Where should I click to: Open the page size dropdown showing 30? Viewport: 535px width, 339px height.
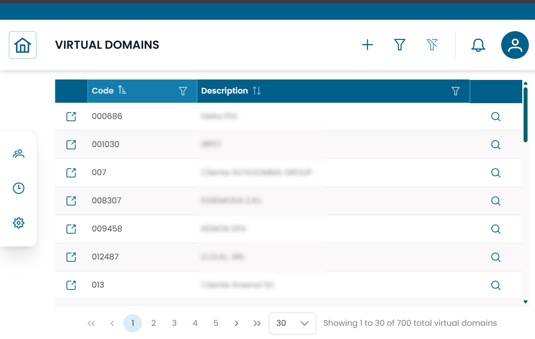click(293, 323)
